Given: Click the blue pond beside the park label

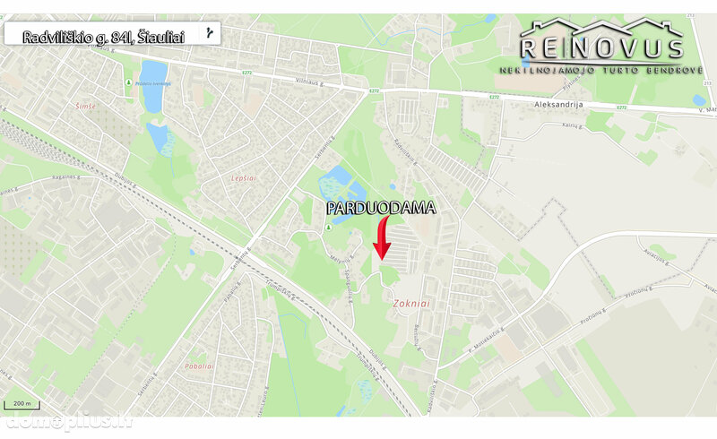Looking at the screenshot, I should pos(153,86).
